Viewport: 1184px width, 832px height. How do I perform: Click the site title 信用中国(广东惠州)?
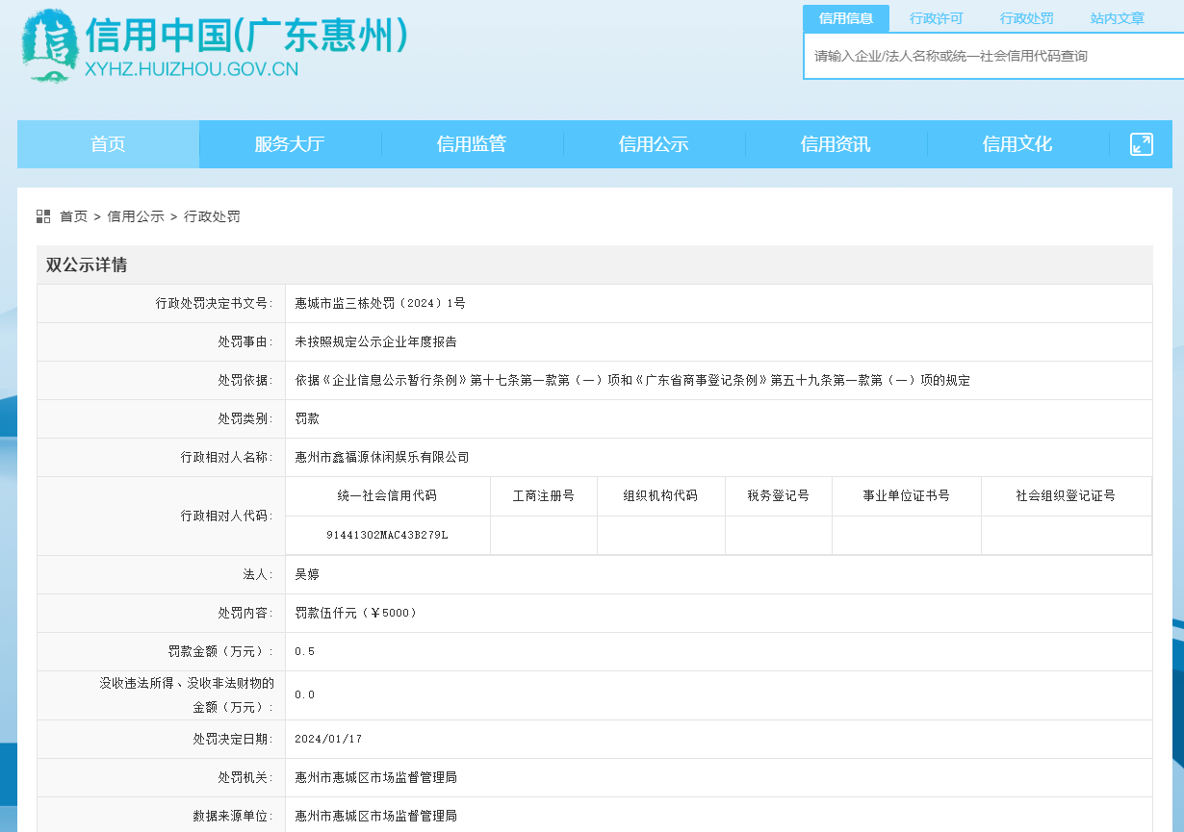click(246, 36)
